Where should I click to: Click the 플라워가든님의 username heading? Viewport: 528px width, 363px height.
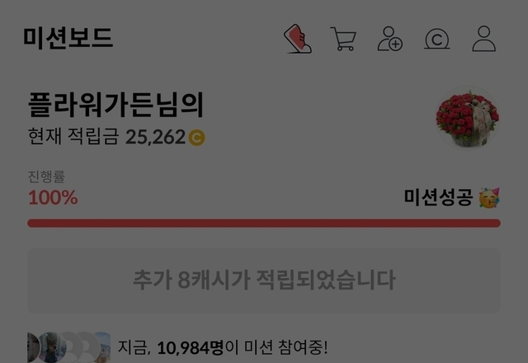click(x=115, y=105)
